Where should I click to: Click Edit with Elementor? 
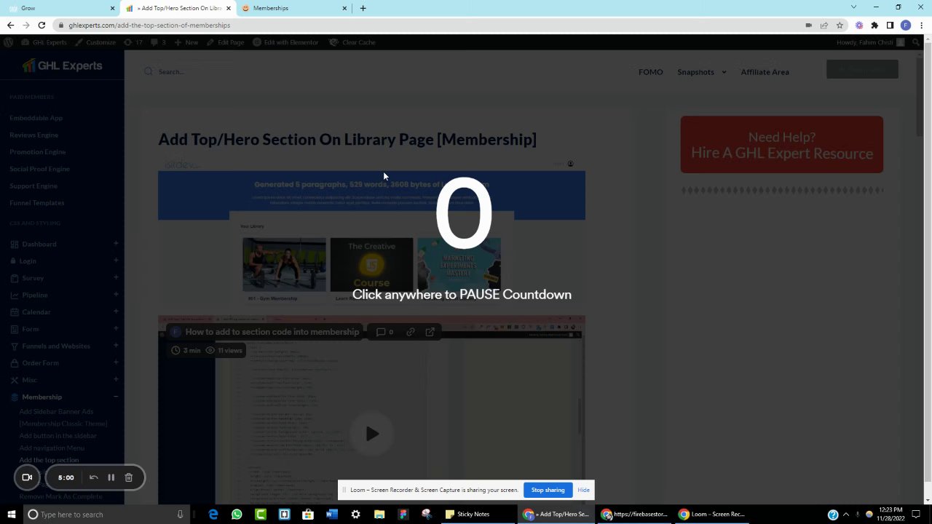tap(285, 42)
